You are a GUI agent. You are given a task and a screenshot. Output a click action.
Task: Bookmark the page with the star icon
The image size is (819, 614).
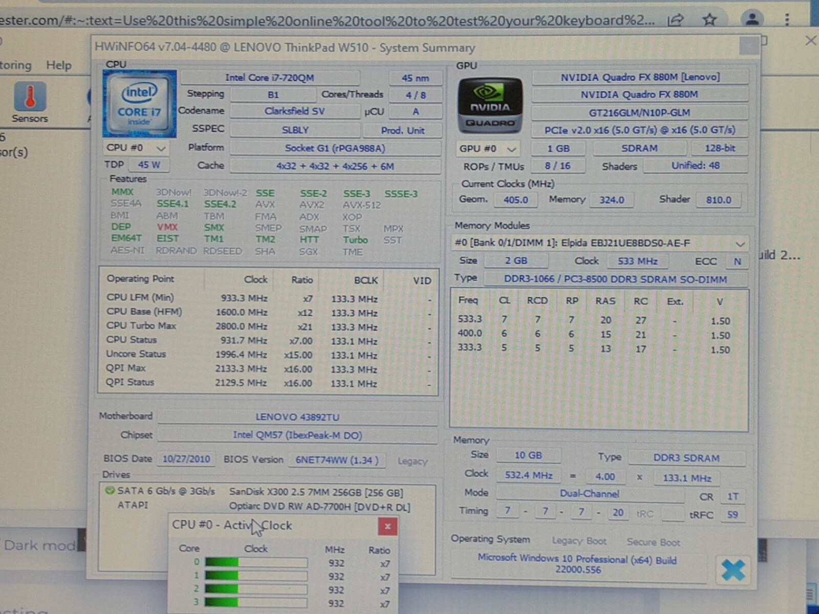[709, 20]
